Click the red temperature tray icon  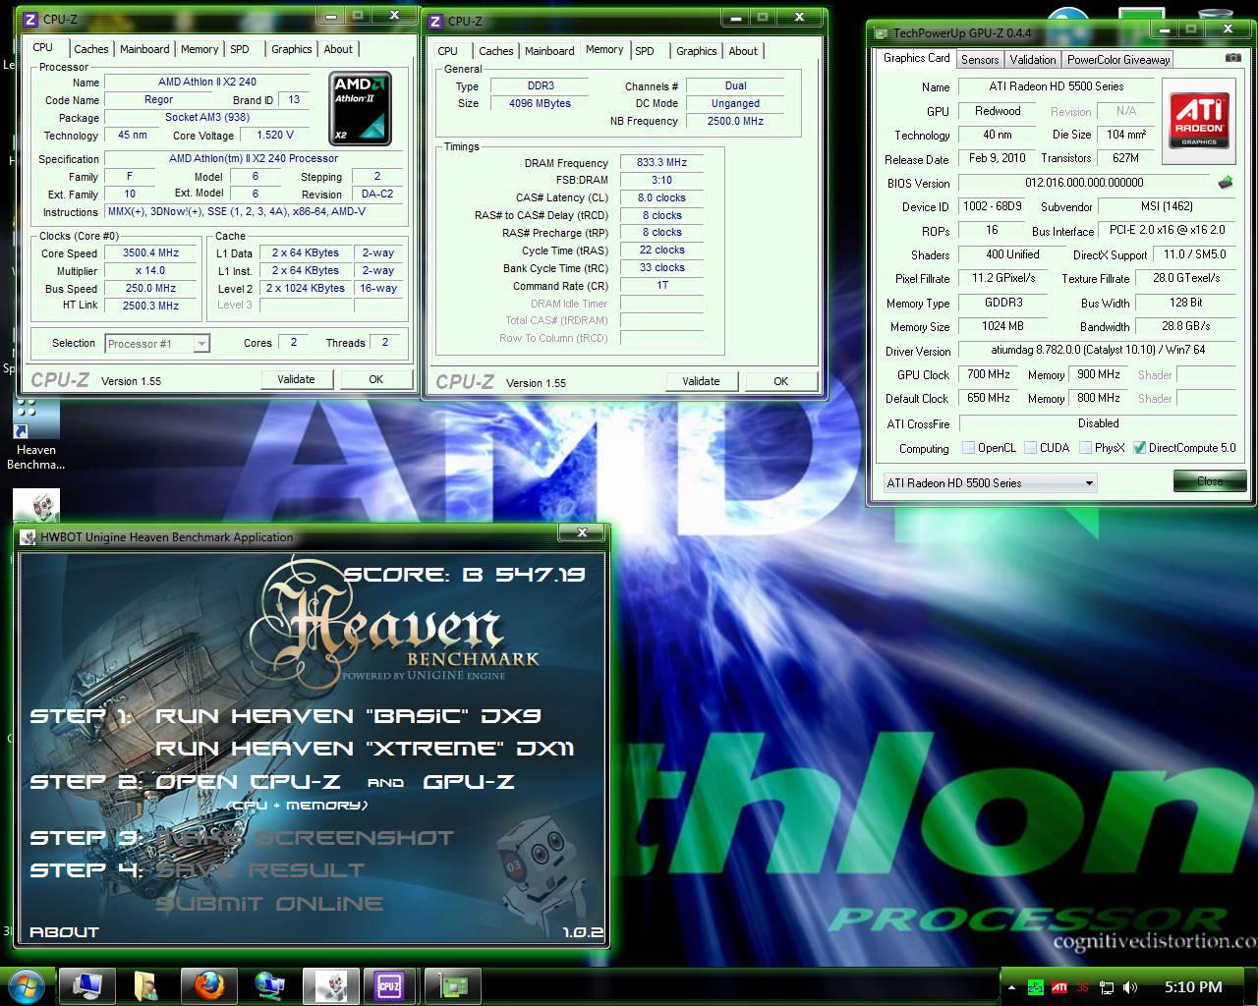(1083, 987)
